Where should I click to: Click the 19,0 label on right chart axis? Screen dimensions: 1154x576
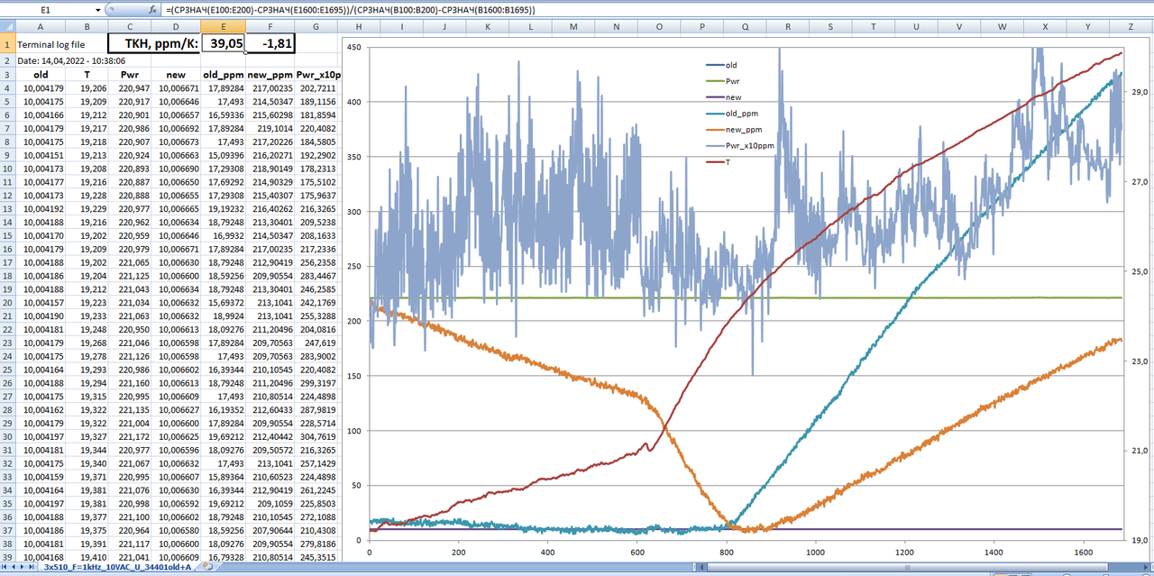[x=1139, y=540]
